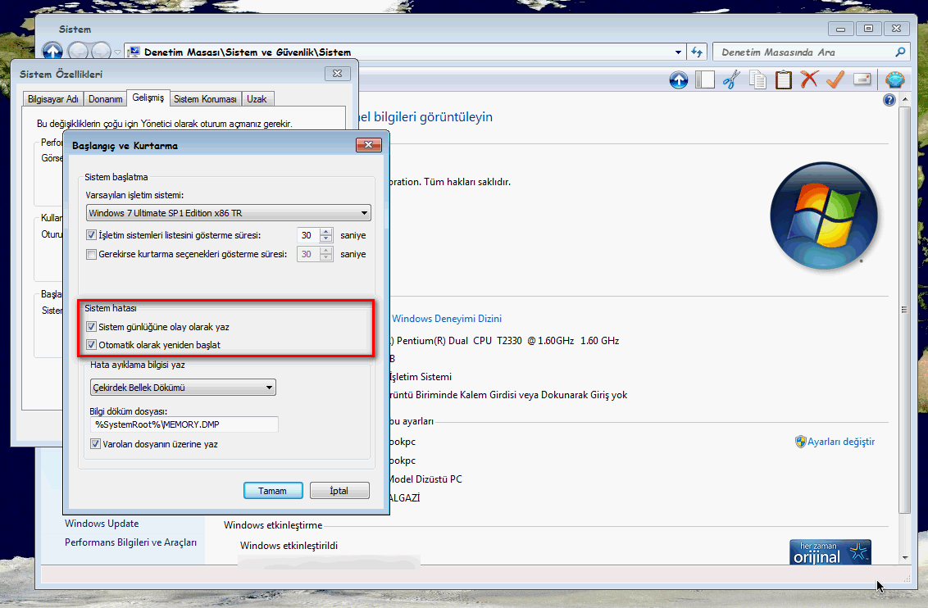Viewport: 928px width, 608px height.
Task: Click the list display seconds value field
Action: click(307, 235)
